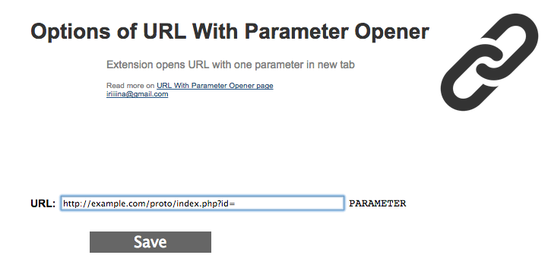Click the Read more on text
The height and width of the screenshot is (274, 548).
coord(131,86)
